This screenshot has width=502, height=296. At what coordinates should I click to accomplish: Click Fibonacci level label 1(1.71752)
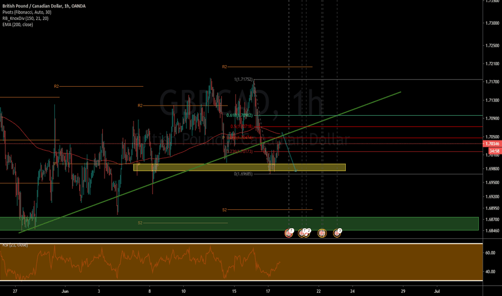[x=243, y=79]
